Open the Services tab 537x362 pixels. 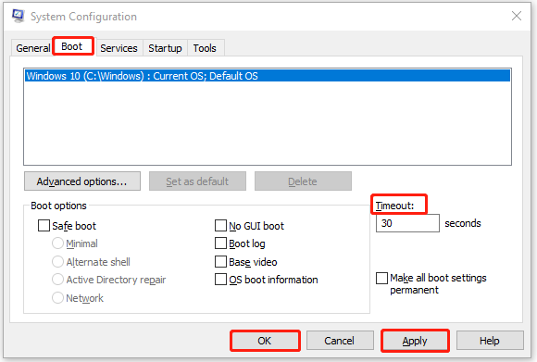pos(119,48)
